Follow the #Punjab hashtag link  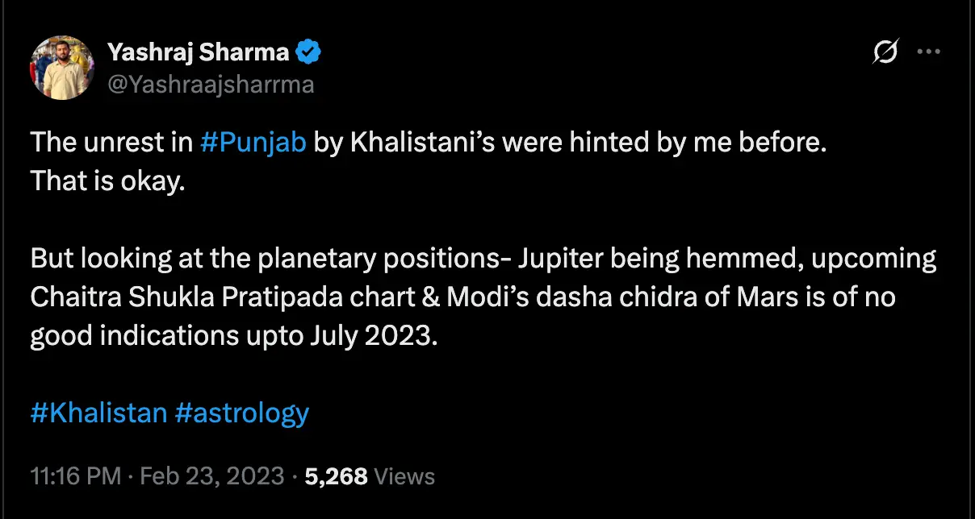(253, 142)
